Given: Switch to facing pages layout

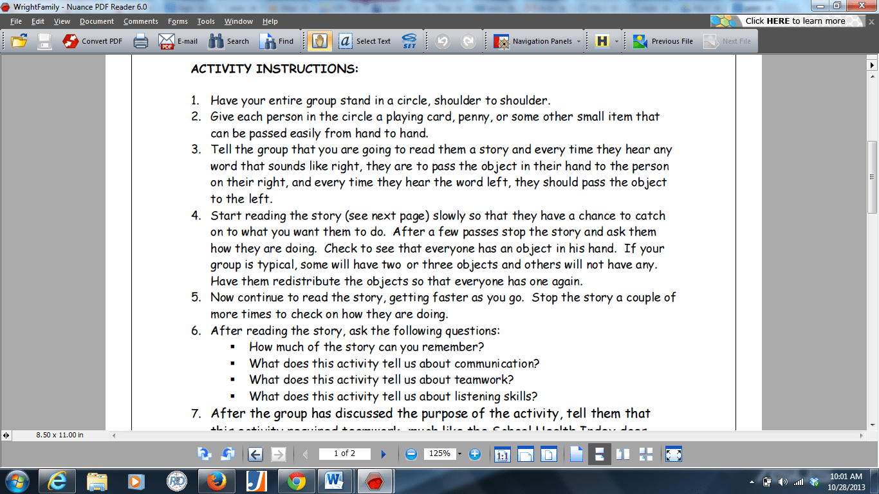Looking at the screenshot, I should tap(622, 454).
